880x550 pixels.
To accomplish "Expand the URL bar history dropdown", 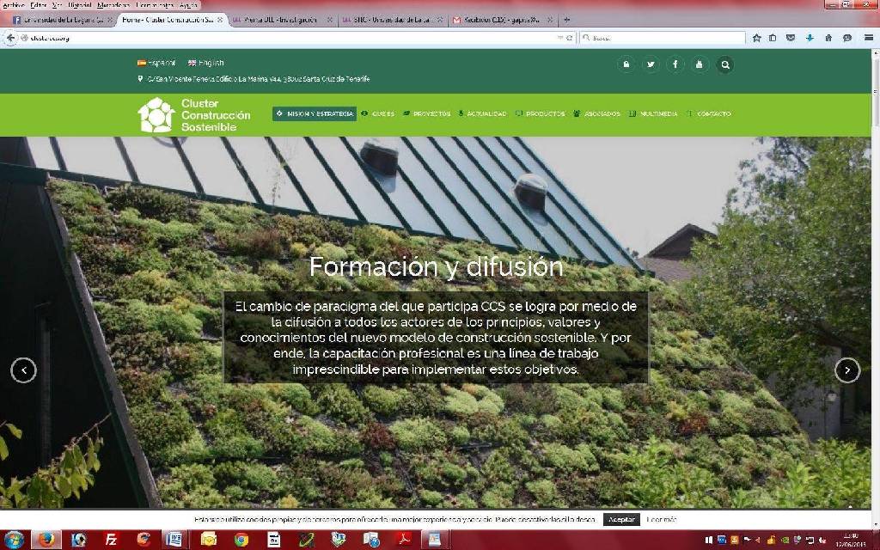I will click(560, 38).
